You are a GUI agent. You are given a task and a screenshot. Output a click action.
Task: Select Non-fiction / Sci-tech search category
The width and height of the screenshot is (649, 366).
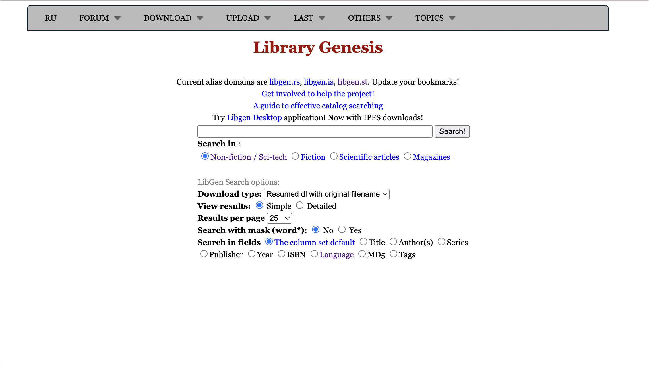click(204, 156)
